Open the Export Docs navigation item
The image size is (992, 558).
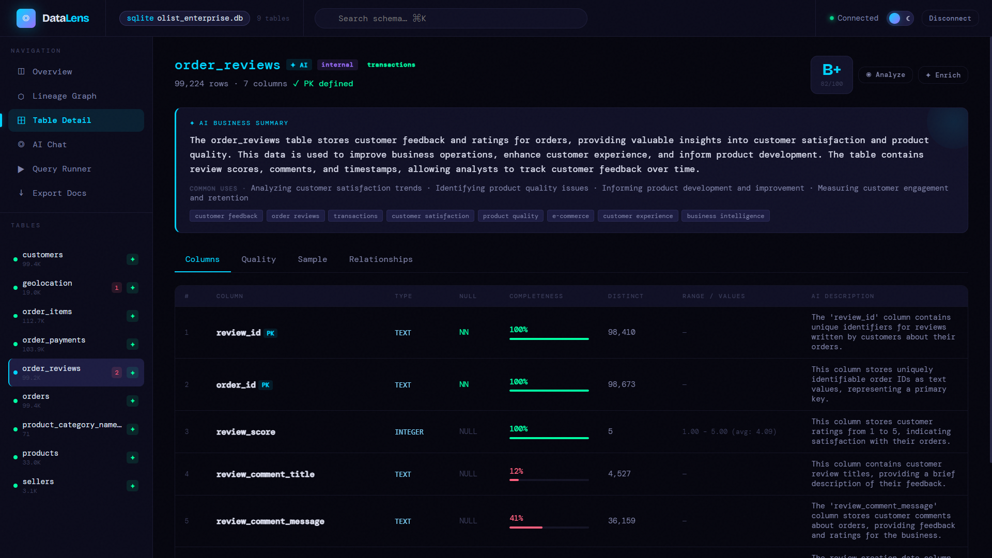(x=76, y=193)
